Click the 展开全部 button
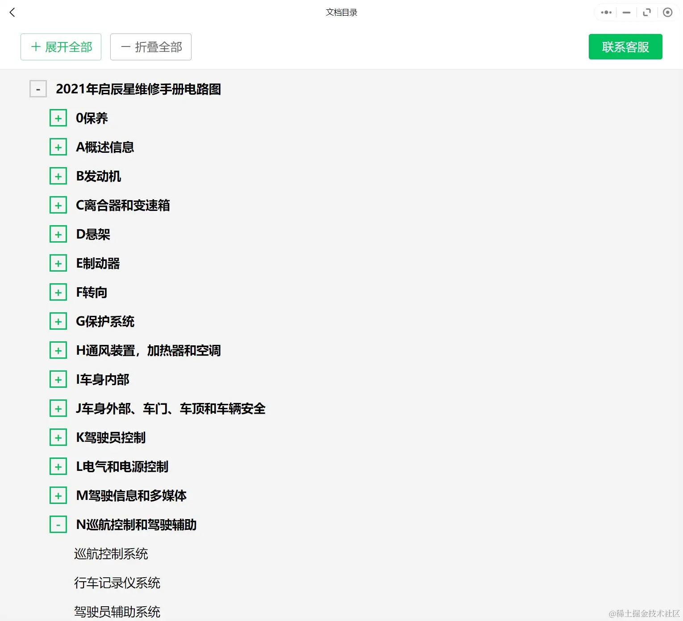This screenshot has height=621, width=683. (61, 46)
